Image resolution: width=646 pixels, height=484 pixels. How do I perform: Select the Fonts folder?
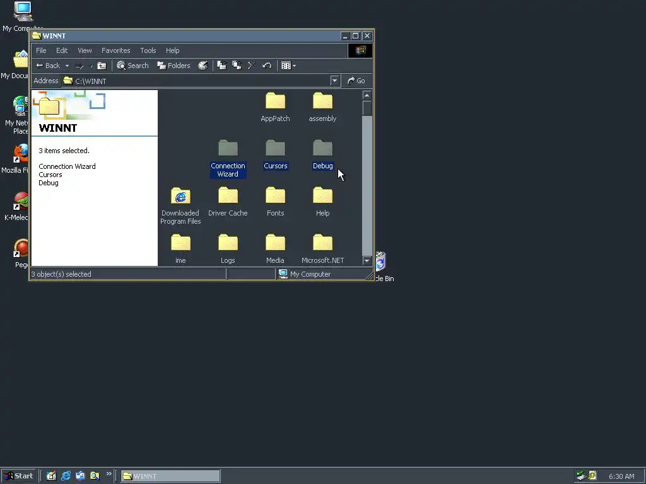(275, 202)
